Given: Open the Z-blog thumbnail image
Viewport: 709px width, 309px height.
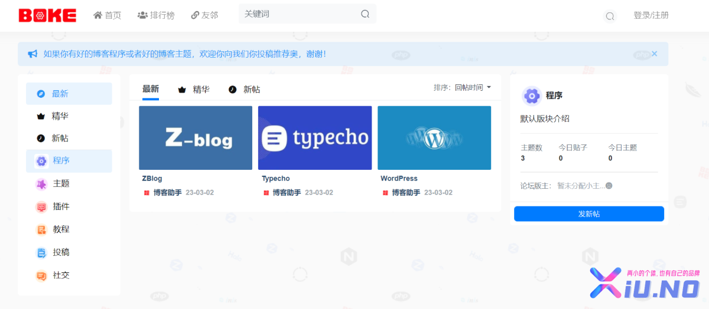Looking at the screenshot, I should click(196, 138).
